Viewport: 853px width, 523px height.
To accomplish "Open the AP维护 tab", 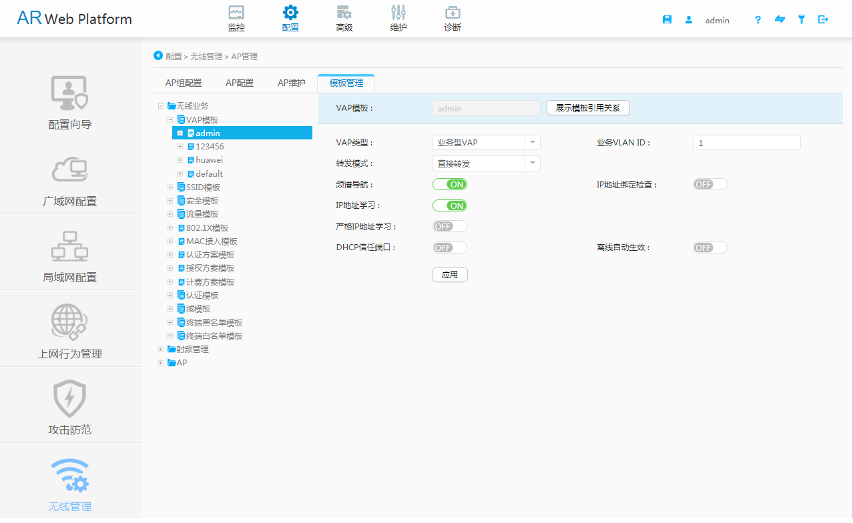I will [290, 83].
